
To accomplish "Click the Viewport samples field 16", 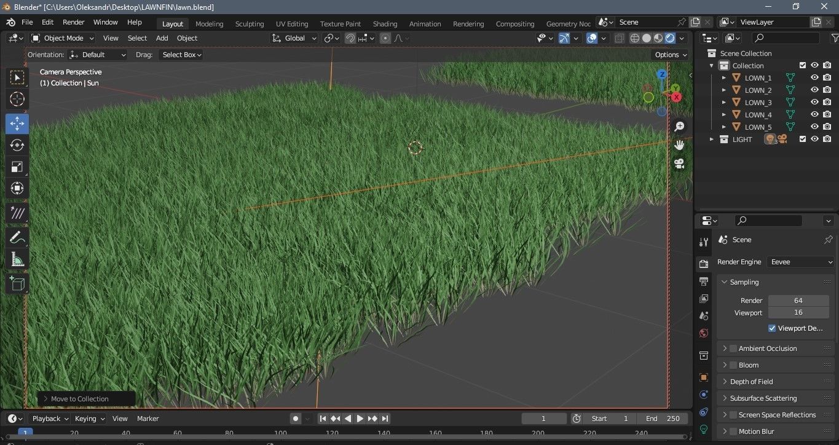I will (x=798, y=313).
